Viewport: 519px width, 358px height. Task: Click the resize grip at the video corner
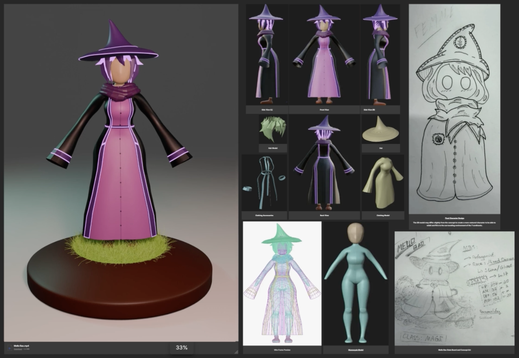click(236, 352)
